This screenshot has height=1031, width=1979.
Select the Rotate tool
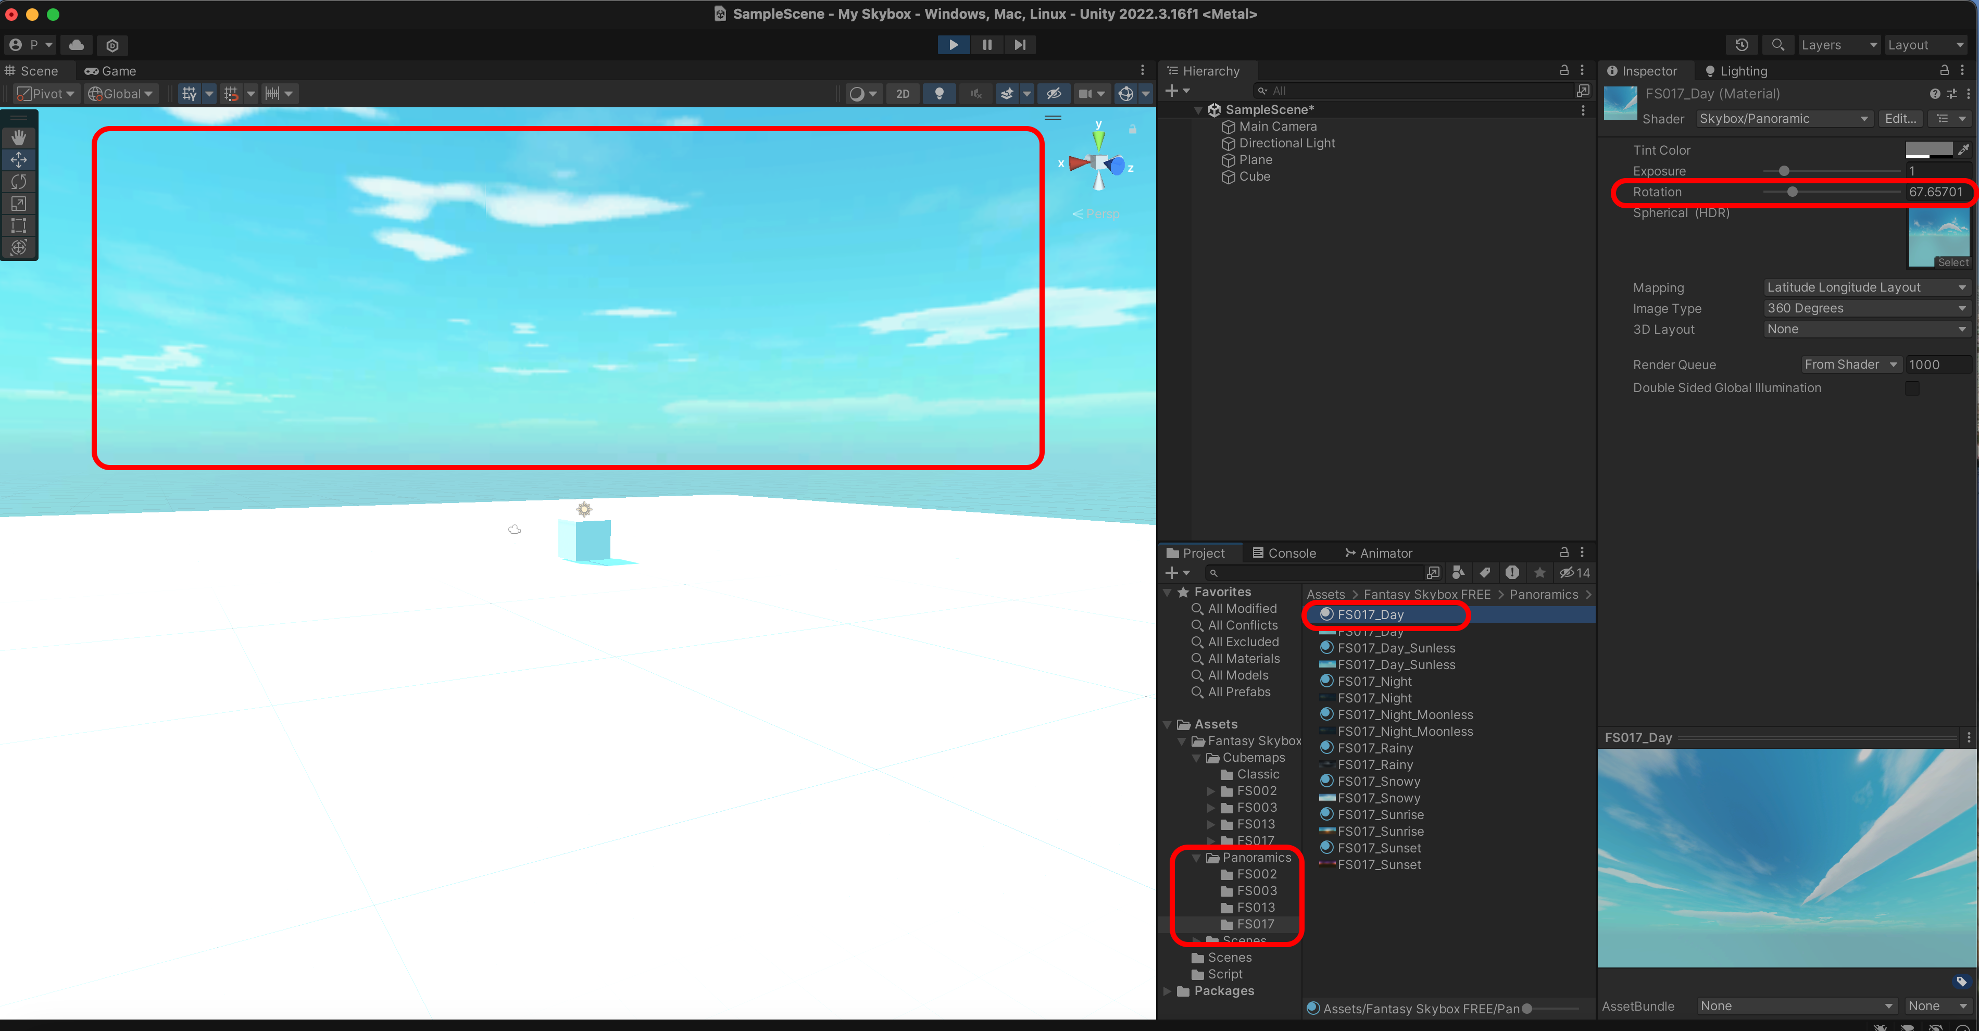click(18, 181)
